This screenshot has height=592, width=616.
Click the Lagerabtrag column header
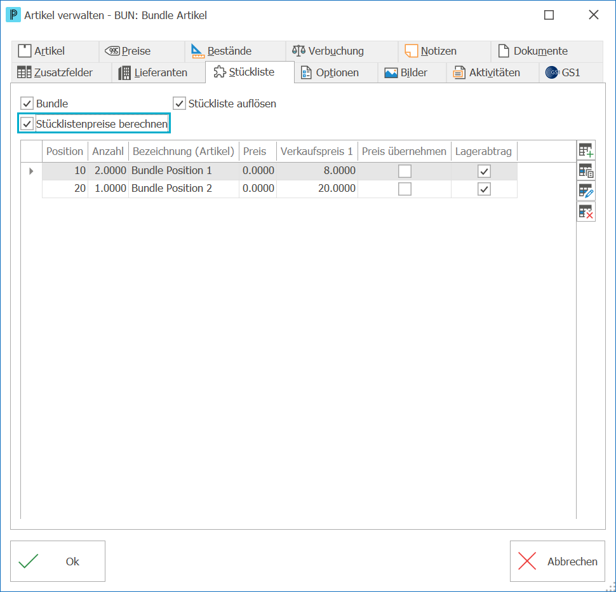tap(484, 151)
